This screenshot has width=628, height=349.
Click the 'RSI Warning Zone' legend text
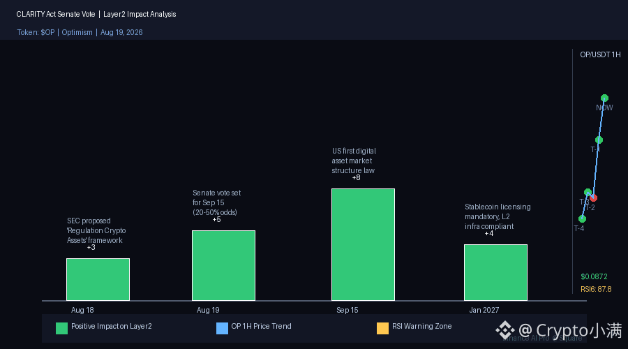click(421, 326)
